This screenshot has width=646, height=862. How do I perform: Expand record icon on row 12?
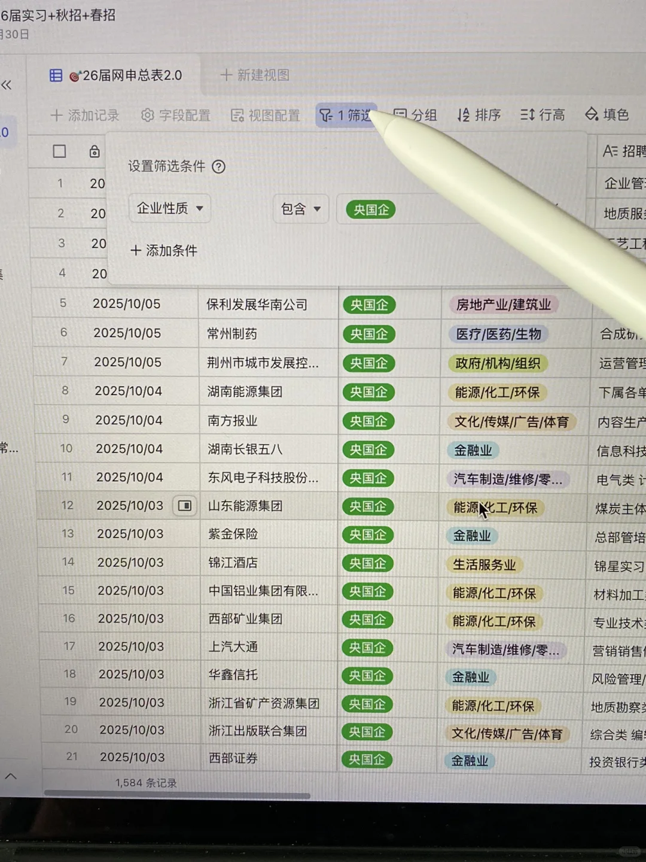[185, 506]
